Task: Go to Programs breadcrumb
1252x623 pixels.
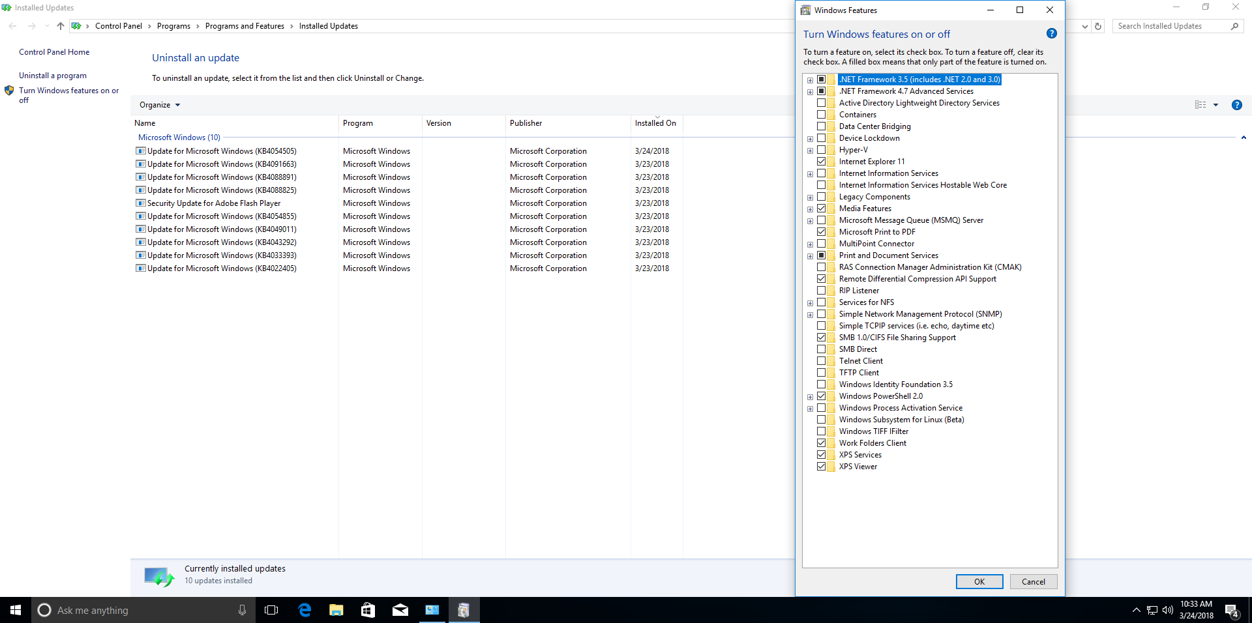Action: 173,26
